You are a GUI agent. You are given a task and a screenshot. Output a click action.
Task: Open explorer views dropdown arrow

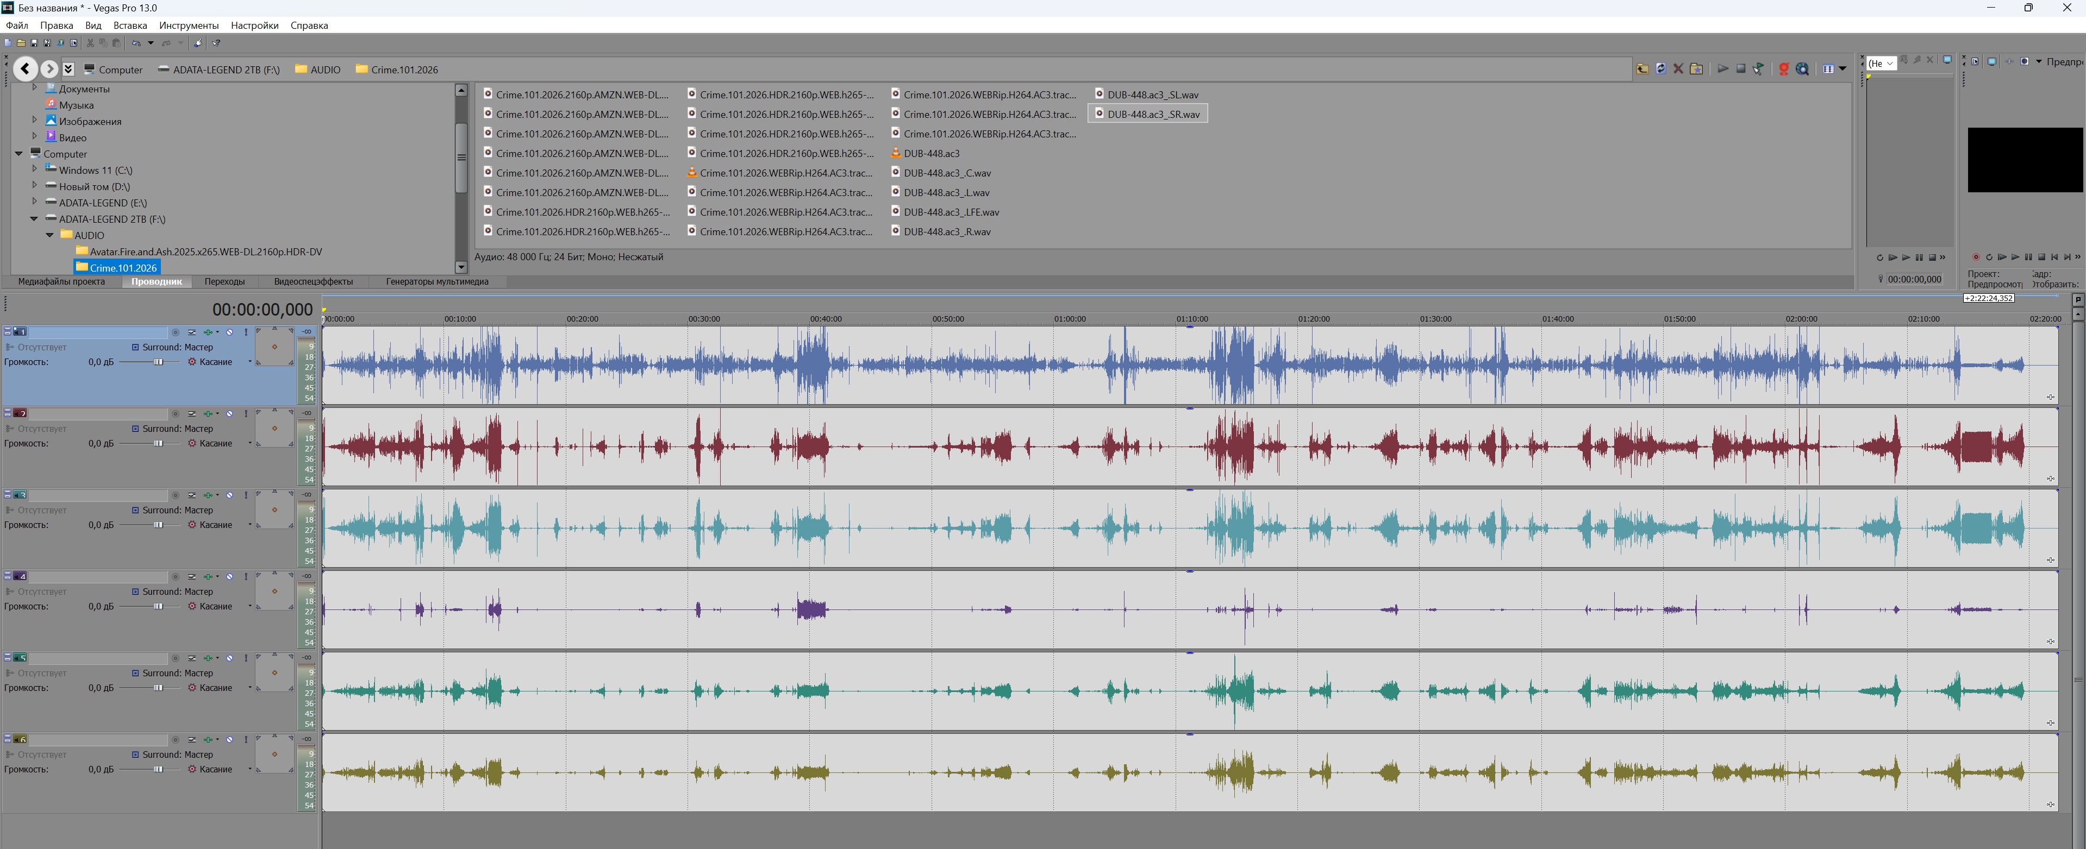click(x=1843, y=69)
